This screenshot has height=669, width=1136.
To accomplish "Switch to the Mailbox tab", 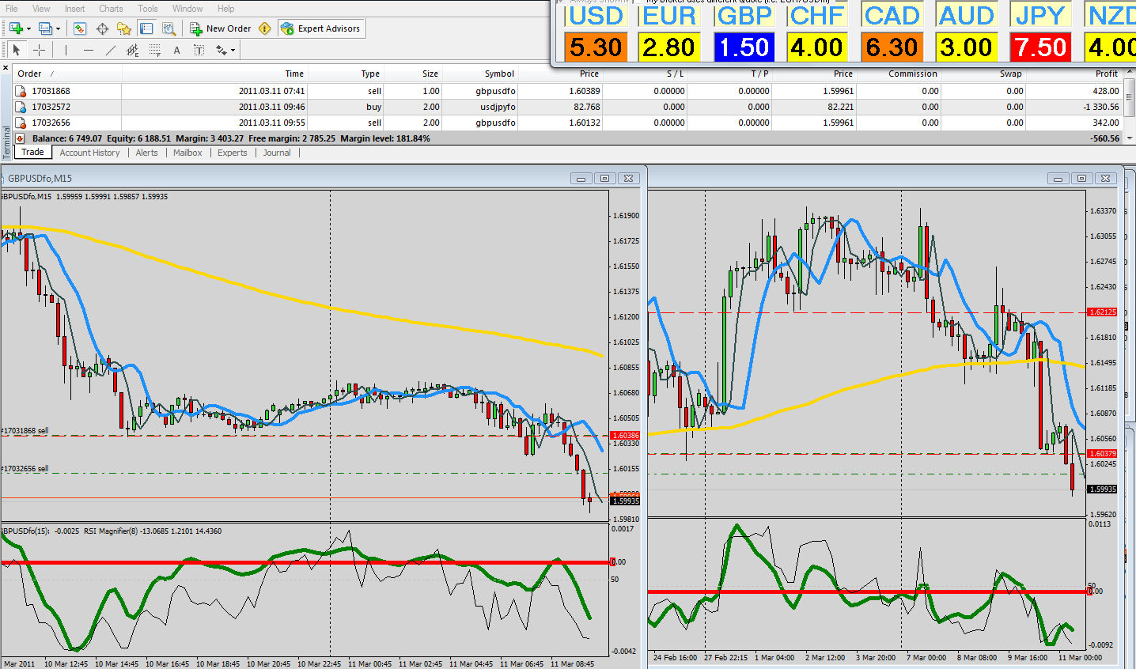I will 187,153.
